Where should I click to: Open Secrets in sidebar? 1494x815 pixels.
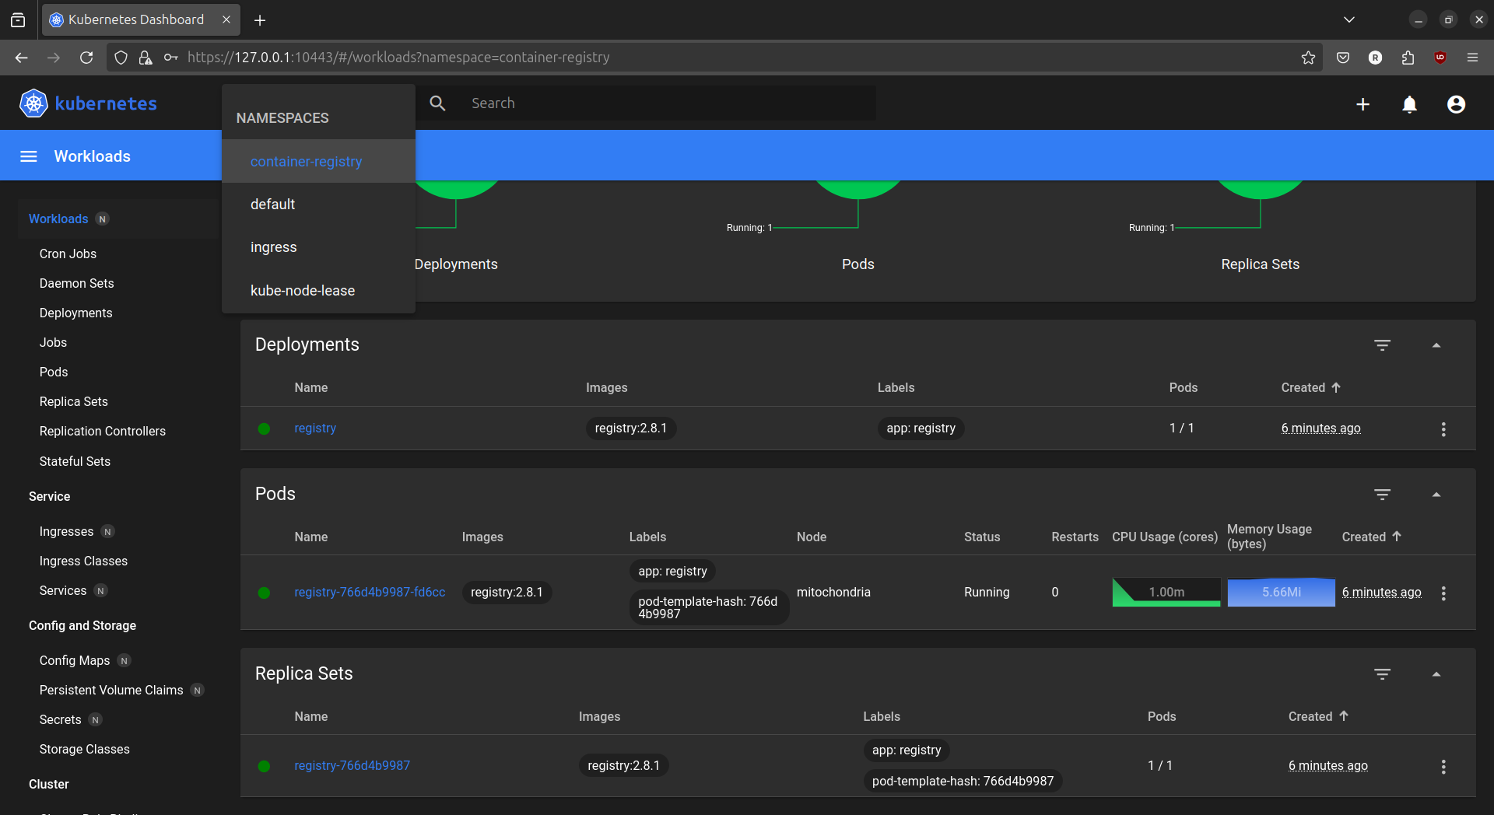60,719
